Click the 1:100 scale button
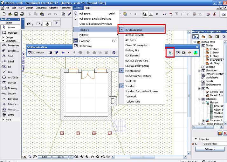Screen dimensions: 227x162 tap(45, 157)
